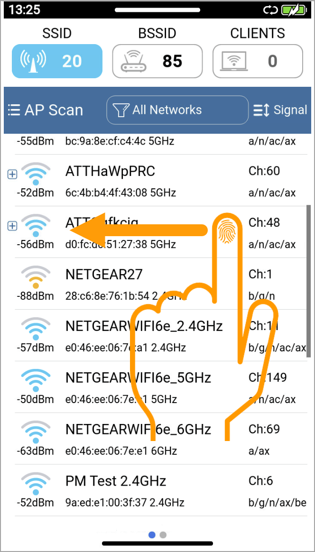Switch to the second page dot
The height and width of the screenshot is (552, 315).
(163, 535)
